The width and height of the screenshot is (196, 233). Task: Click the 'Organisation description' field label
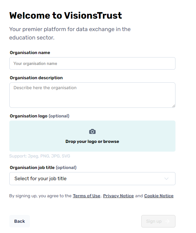click(x=36, y=78)
